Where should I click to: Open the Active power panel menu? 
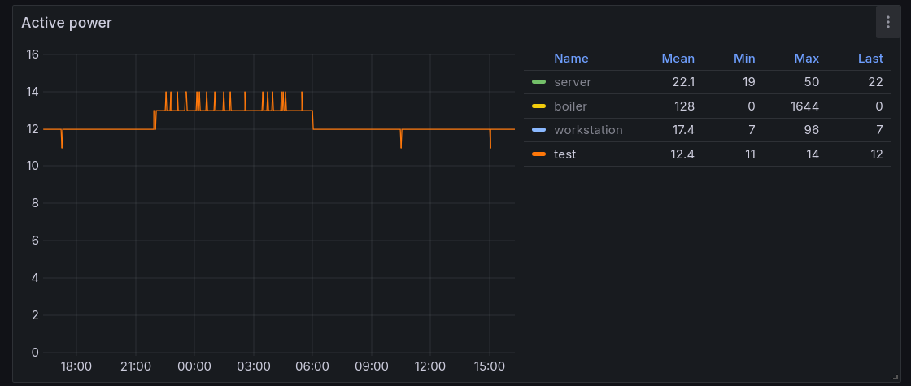point(887,23)
